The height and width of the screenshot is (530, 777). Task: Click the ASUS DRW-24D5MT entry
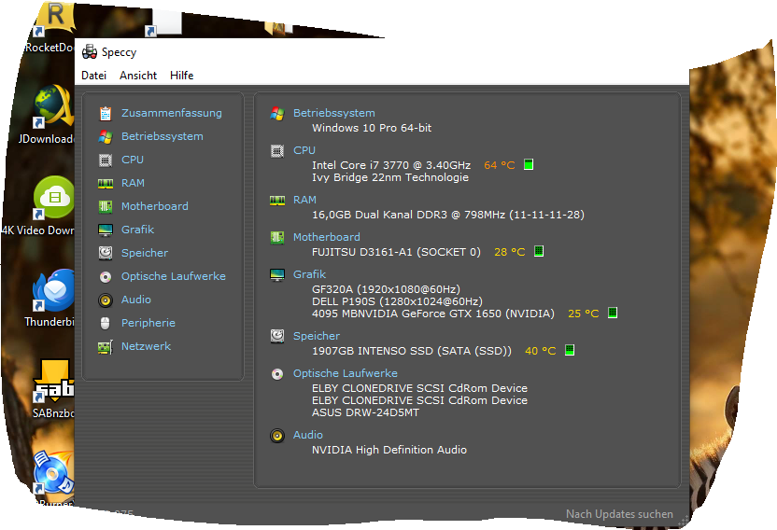(365, 412)
